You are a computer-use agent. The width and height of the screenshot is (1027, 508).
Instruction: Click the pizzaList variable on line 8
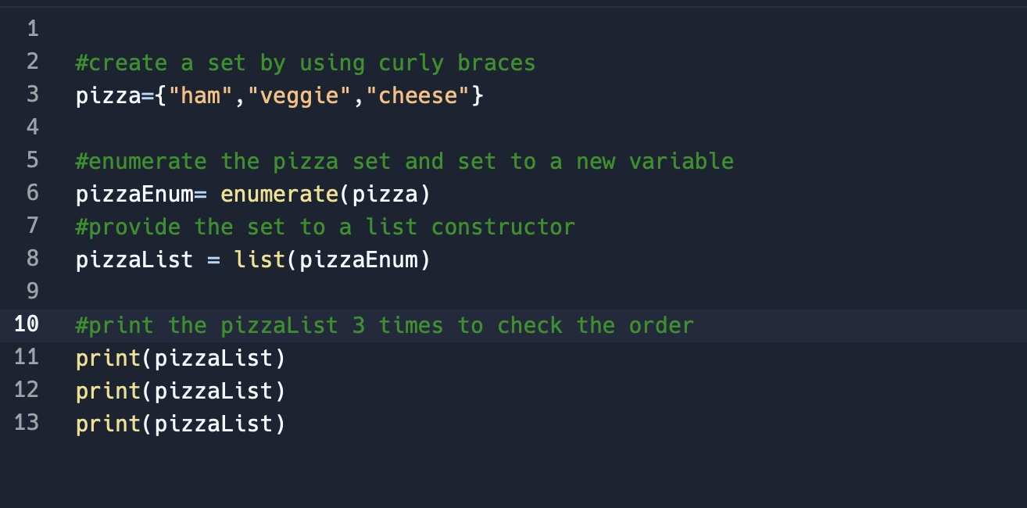[134, 259]
